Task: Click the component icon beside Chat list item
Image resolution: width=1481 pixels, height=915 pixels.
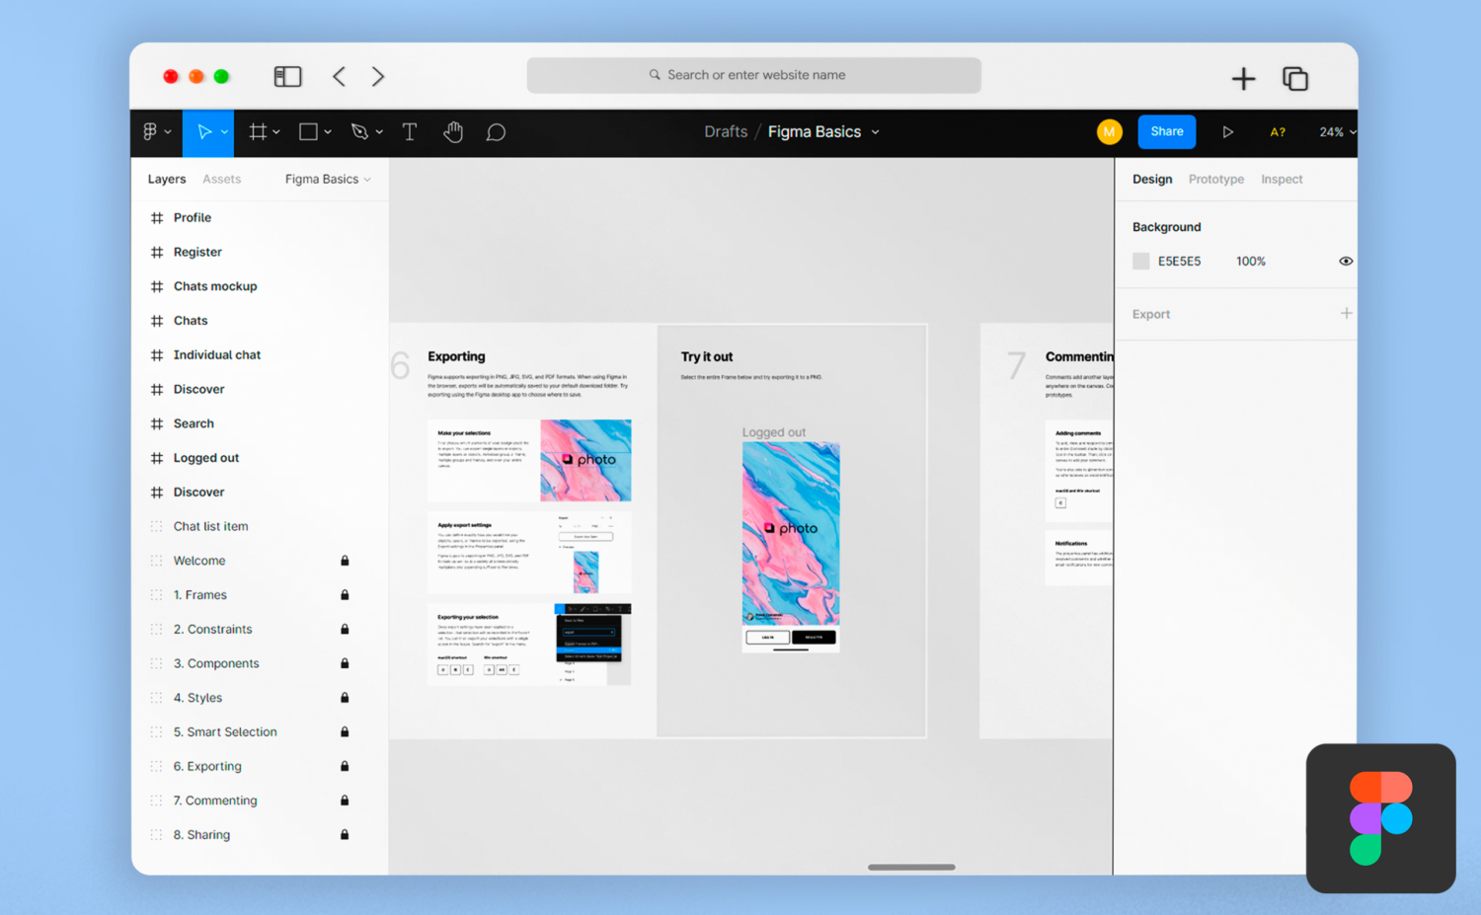Action: [156, 526]
